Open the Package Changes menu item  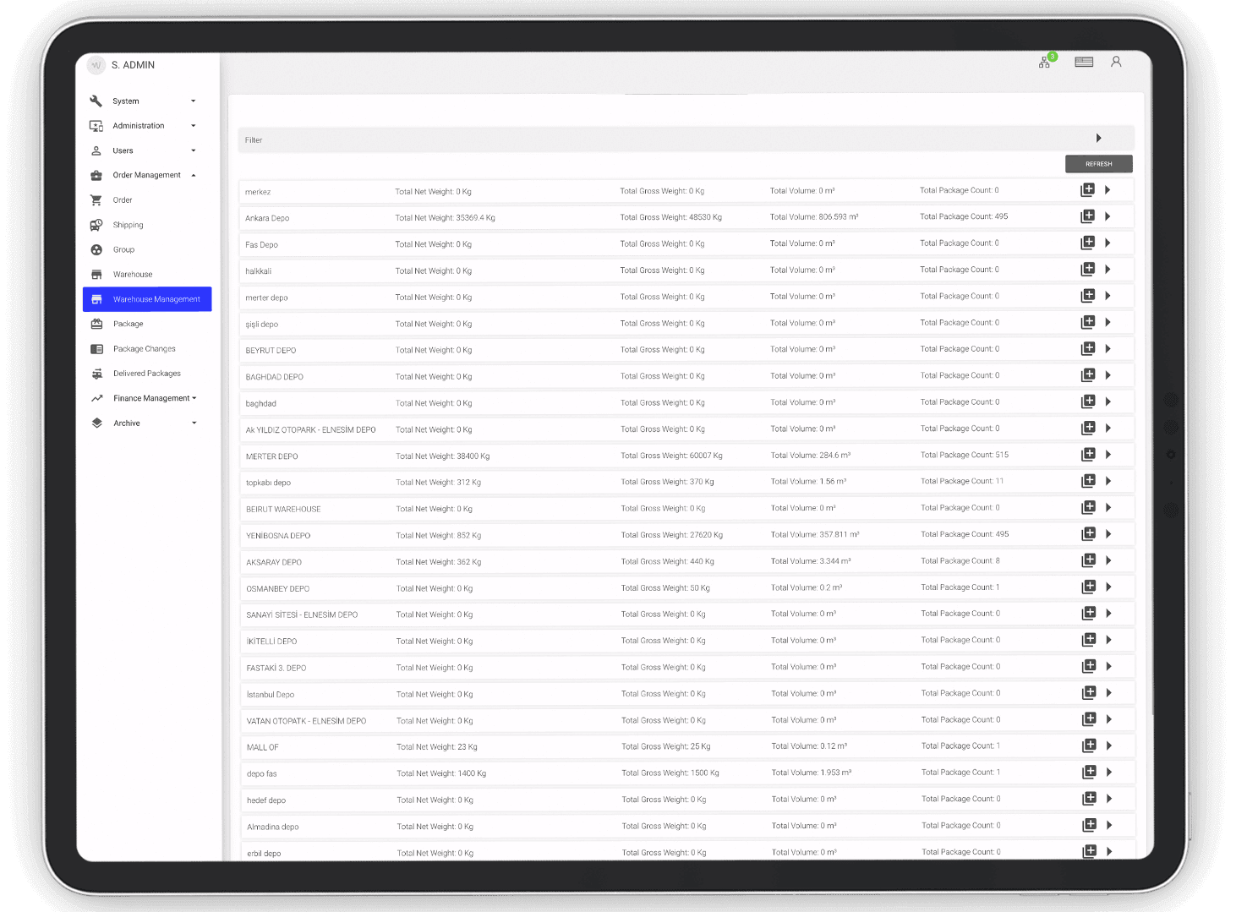(x=145, y=349)
